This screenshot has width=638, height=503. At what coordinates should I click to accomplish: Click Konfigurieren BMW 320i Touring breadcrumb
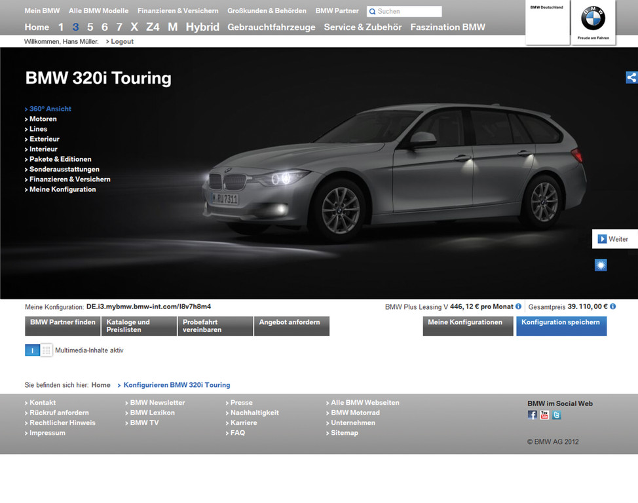[177, 385]
